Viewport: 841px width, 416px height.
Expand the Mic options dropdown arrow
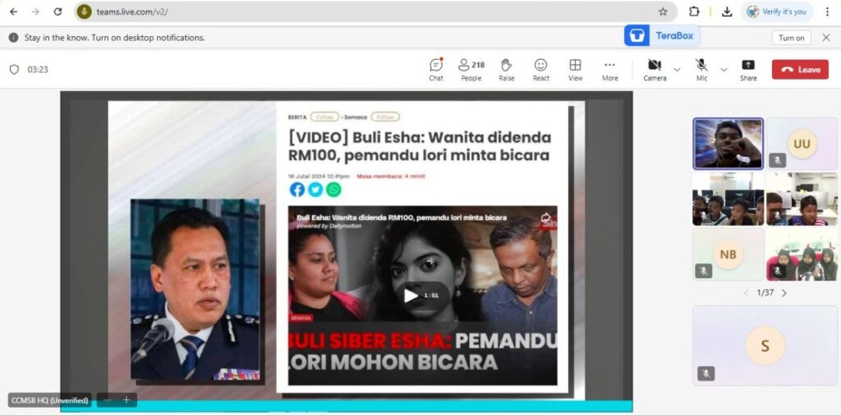pyautogui.click(x=724, y=70)
